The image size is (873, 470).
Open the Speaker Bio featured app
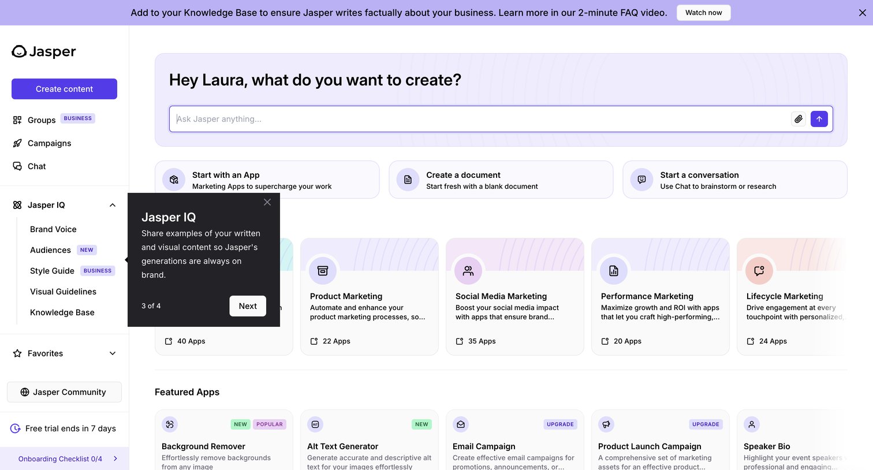tap(792, 440)
